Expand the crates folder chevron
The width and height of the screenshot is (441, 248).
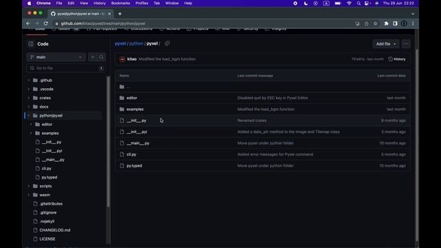[29, 98]
